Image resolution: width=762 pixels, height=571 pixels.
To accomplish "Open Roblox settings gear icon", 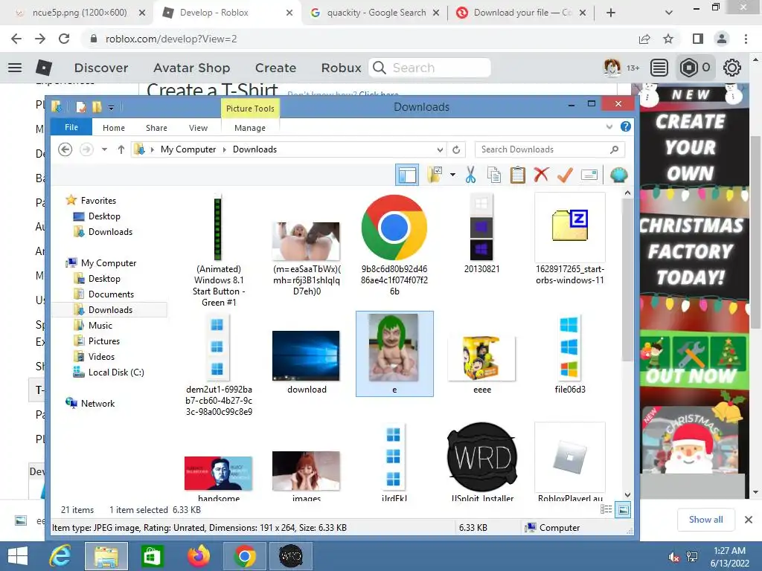I will click(x=732, y=68).
